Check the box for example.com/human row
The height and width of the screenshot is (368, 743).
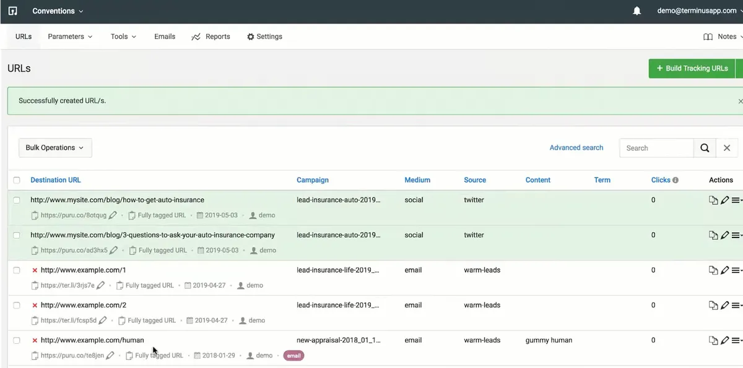(x=17, y=340)
